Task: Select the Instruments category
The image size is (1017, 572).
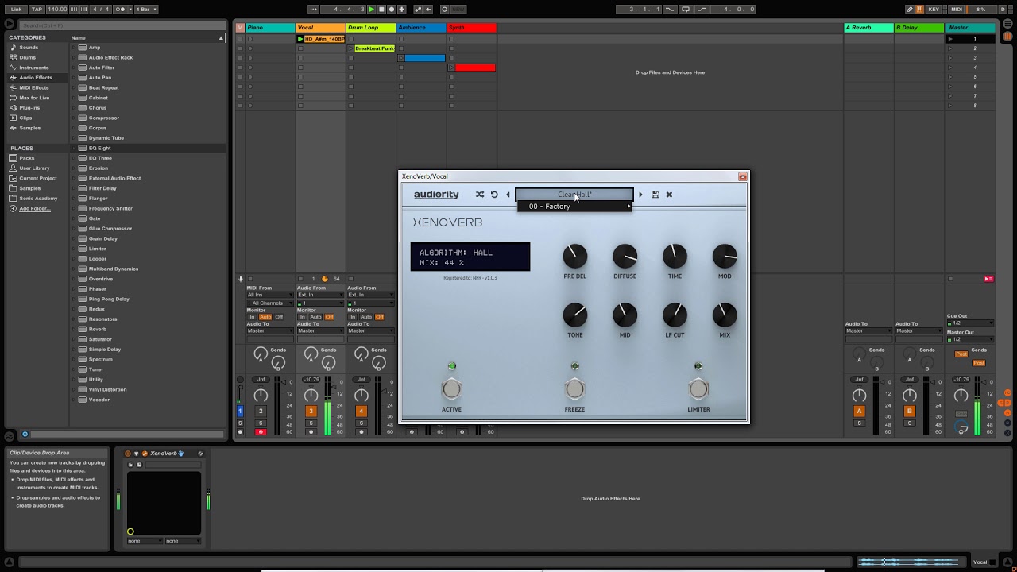Action: tap(34, 68)
